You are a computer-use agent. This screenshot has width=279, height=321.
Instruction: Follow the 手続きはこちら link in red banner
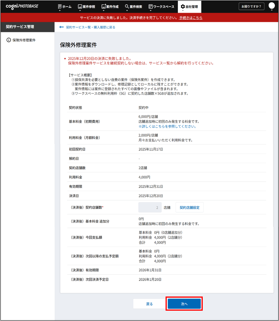pos(190,18)
